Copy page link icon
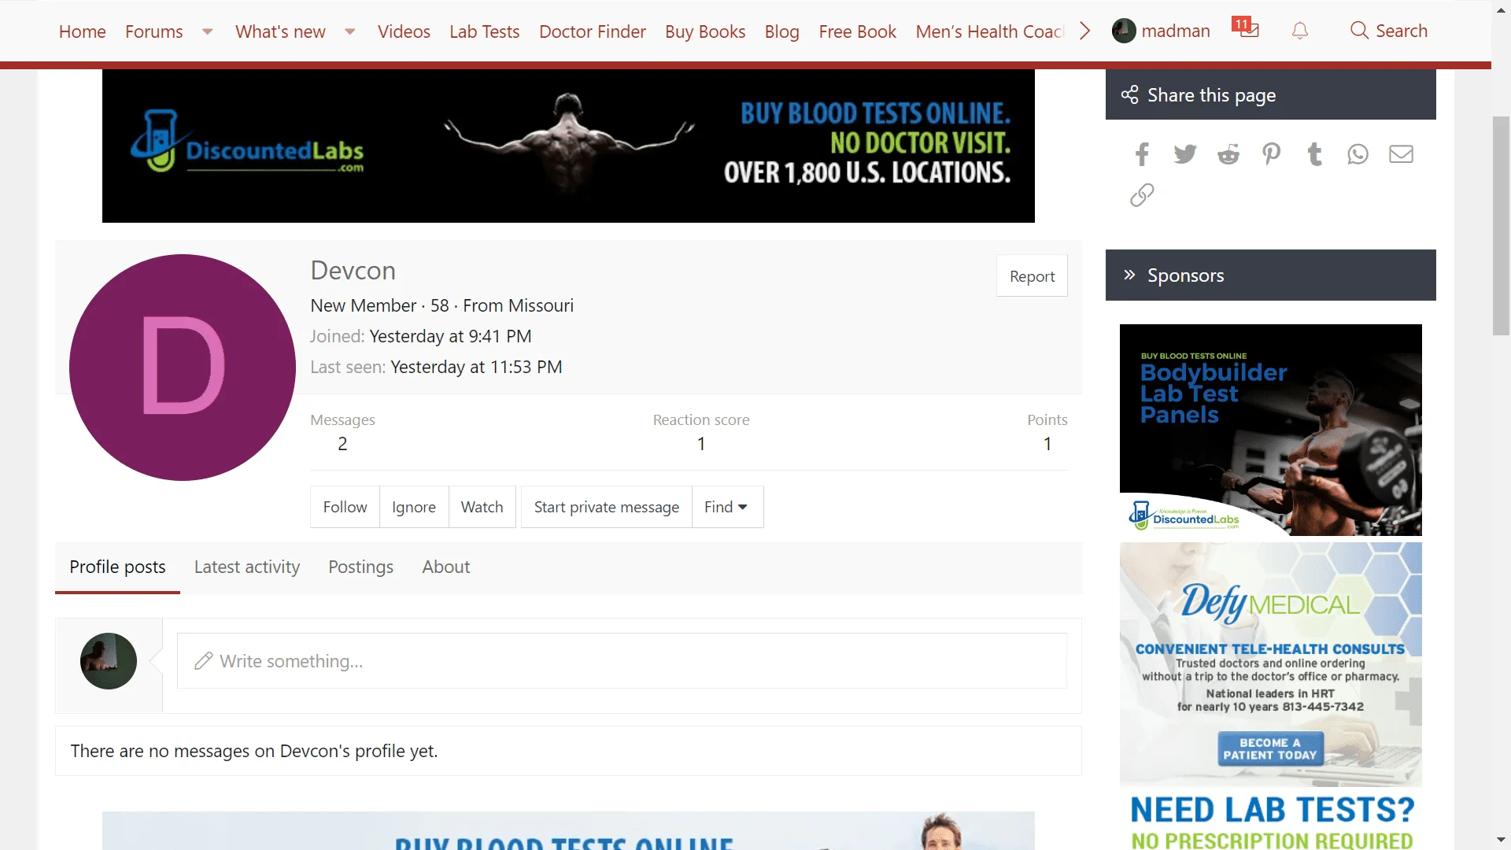Viewport: 1511px width, 850px height. [x=1142, y=195]
